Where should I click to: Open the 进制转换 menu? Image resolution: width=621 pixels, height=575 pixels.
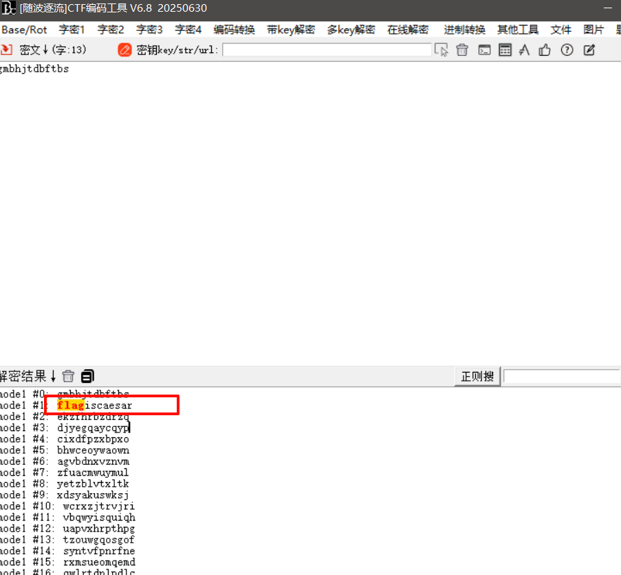464,30
